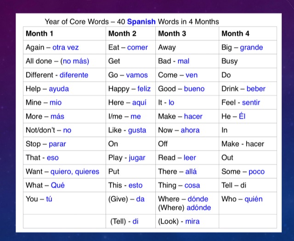The height and width of the screenshot is (241, 294).
Task: Click the Month 2 column header
Action: (130, 34)
